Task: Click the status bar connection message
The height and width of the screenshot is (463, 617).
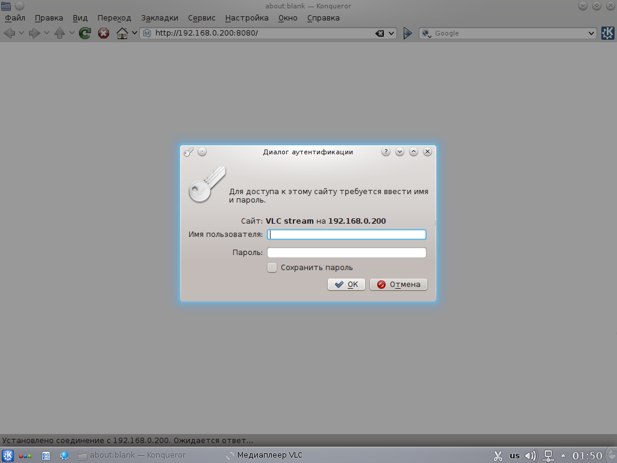Action: 128,441
